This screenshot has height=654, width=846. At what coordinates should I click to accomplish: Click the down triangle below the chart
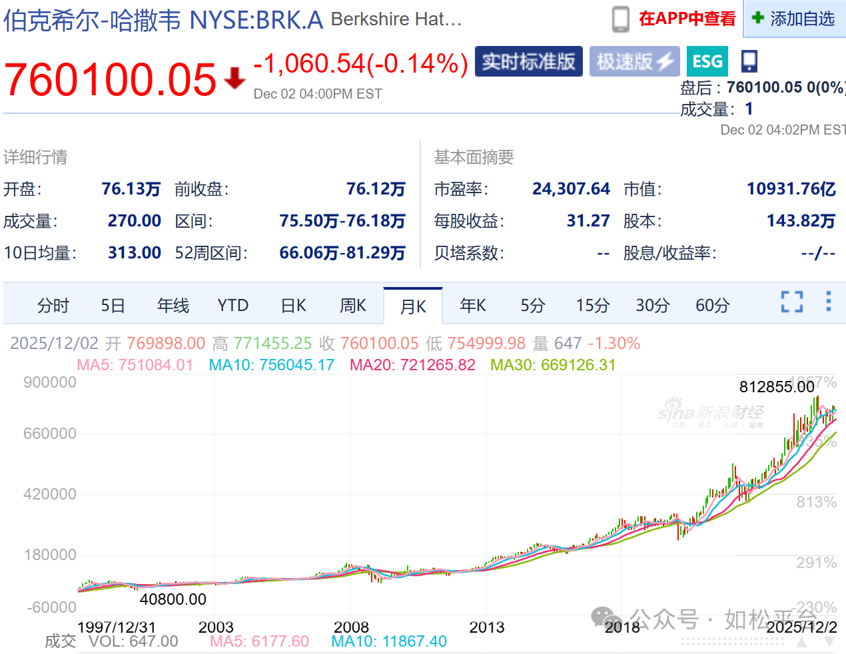[x=829, y=642]
